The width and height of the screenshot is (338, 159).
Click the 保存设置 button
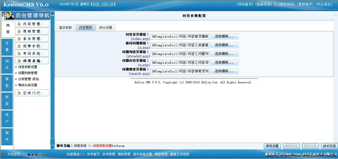(272, 146)
